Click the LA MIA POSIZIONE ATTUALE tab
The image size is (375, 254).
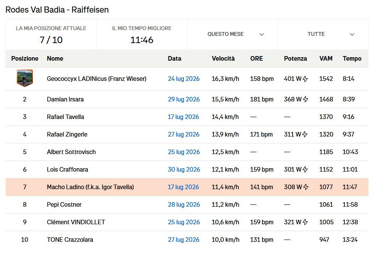tap(51, 34)
